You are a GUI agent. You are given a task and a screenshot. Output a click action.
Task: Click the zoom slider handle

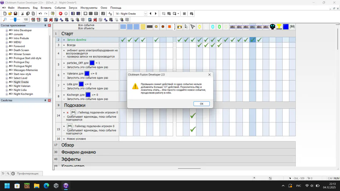pyautogui.click(x=15, y=20)
